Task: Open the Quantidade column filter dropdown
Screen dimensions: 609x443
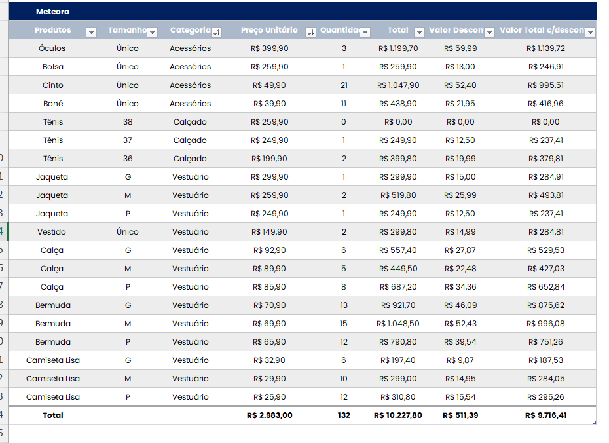Action: 365,33
